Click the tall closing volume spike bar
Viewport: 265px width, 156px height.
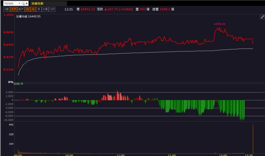coord(253,139)
